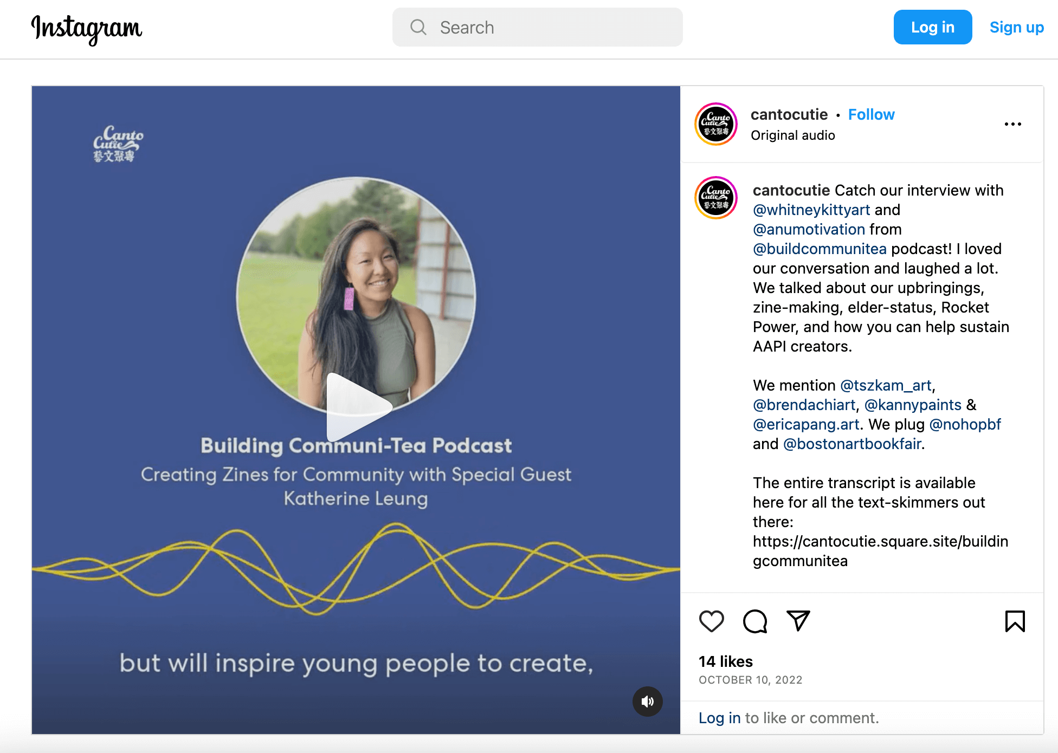The image size is (1058, 753).
Task: Toggle video sound with speaker button
Action: (x=647, y=702)
